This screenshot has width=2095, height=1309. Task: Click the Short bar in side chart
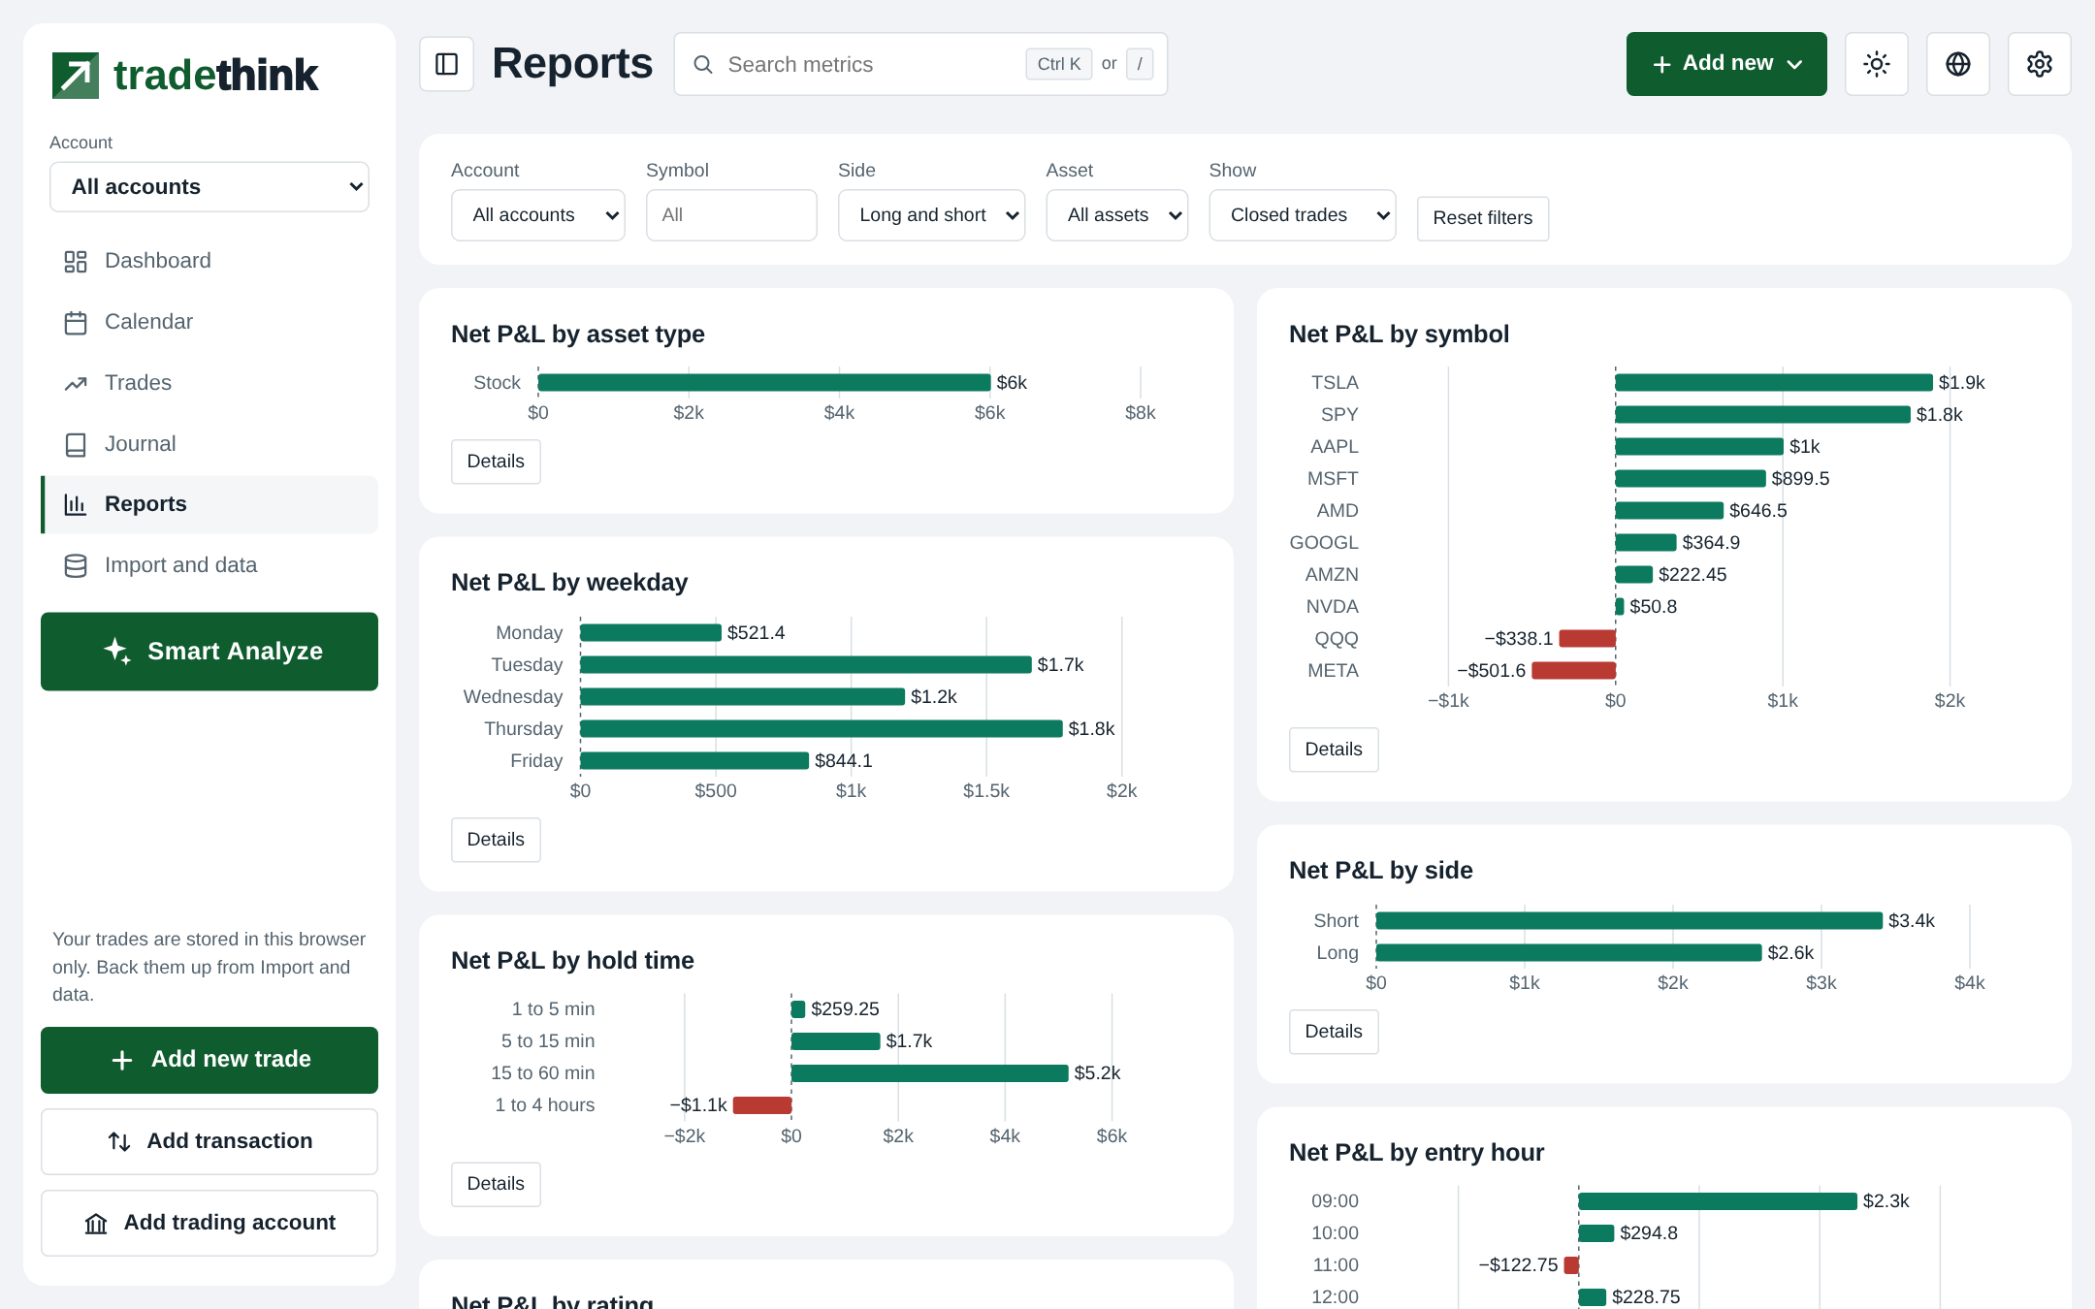pos(1629,921)
